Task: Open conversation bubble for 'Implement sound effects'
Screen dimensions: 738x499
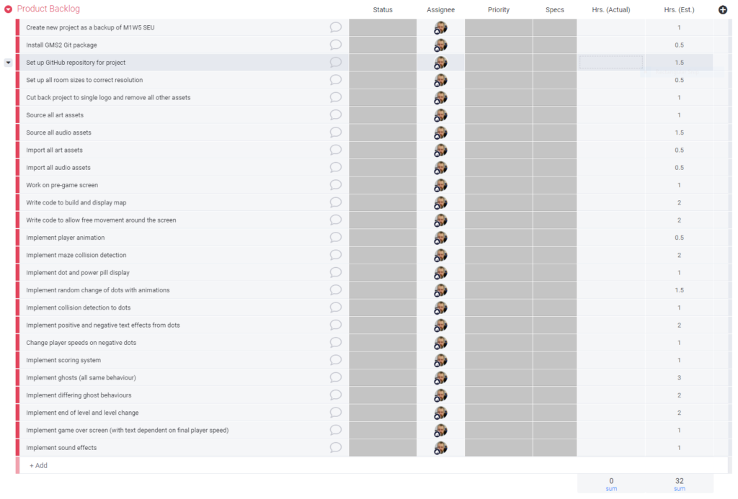Action: [335, 448]
